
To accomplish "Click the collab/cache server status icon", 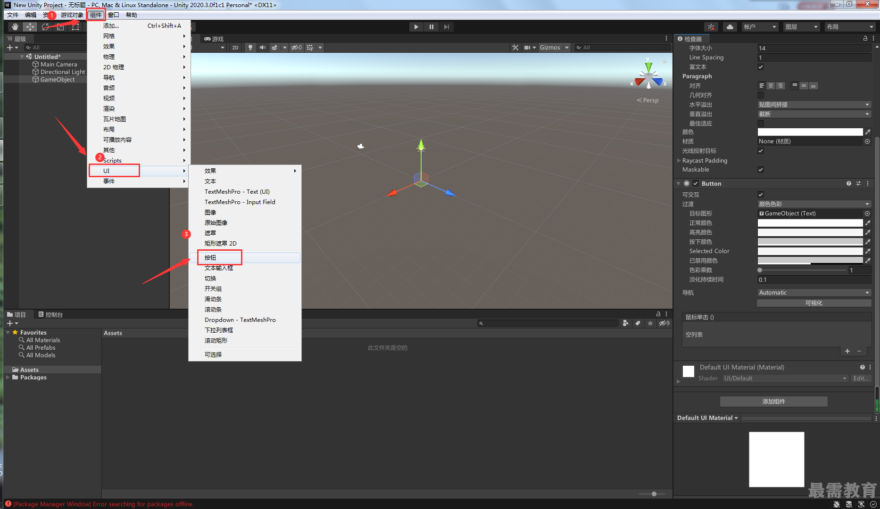I will point(711,27).
